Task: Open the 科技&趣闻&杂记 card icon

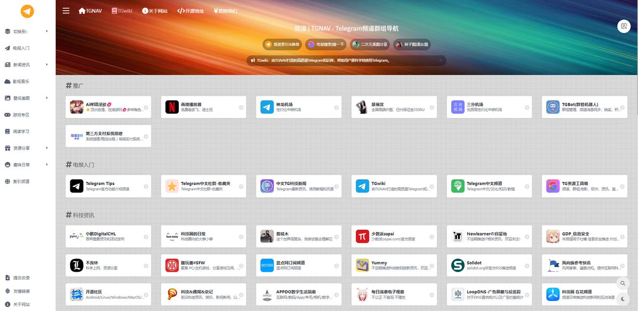Action: click(172, 294)
